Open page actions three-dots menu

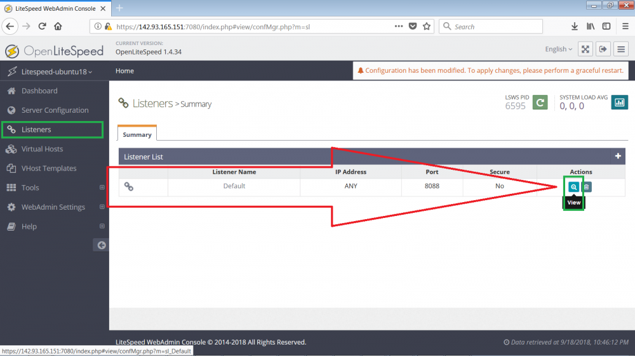coord(399,26)
